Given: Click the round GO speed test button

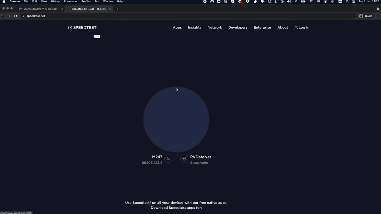Looking at the screenshot, I should (x=176, y=119).
